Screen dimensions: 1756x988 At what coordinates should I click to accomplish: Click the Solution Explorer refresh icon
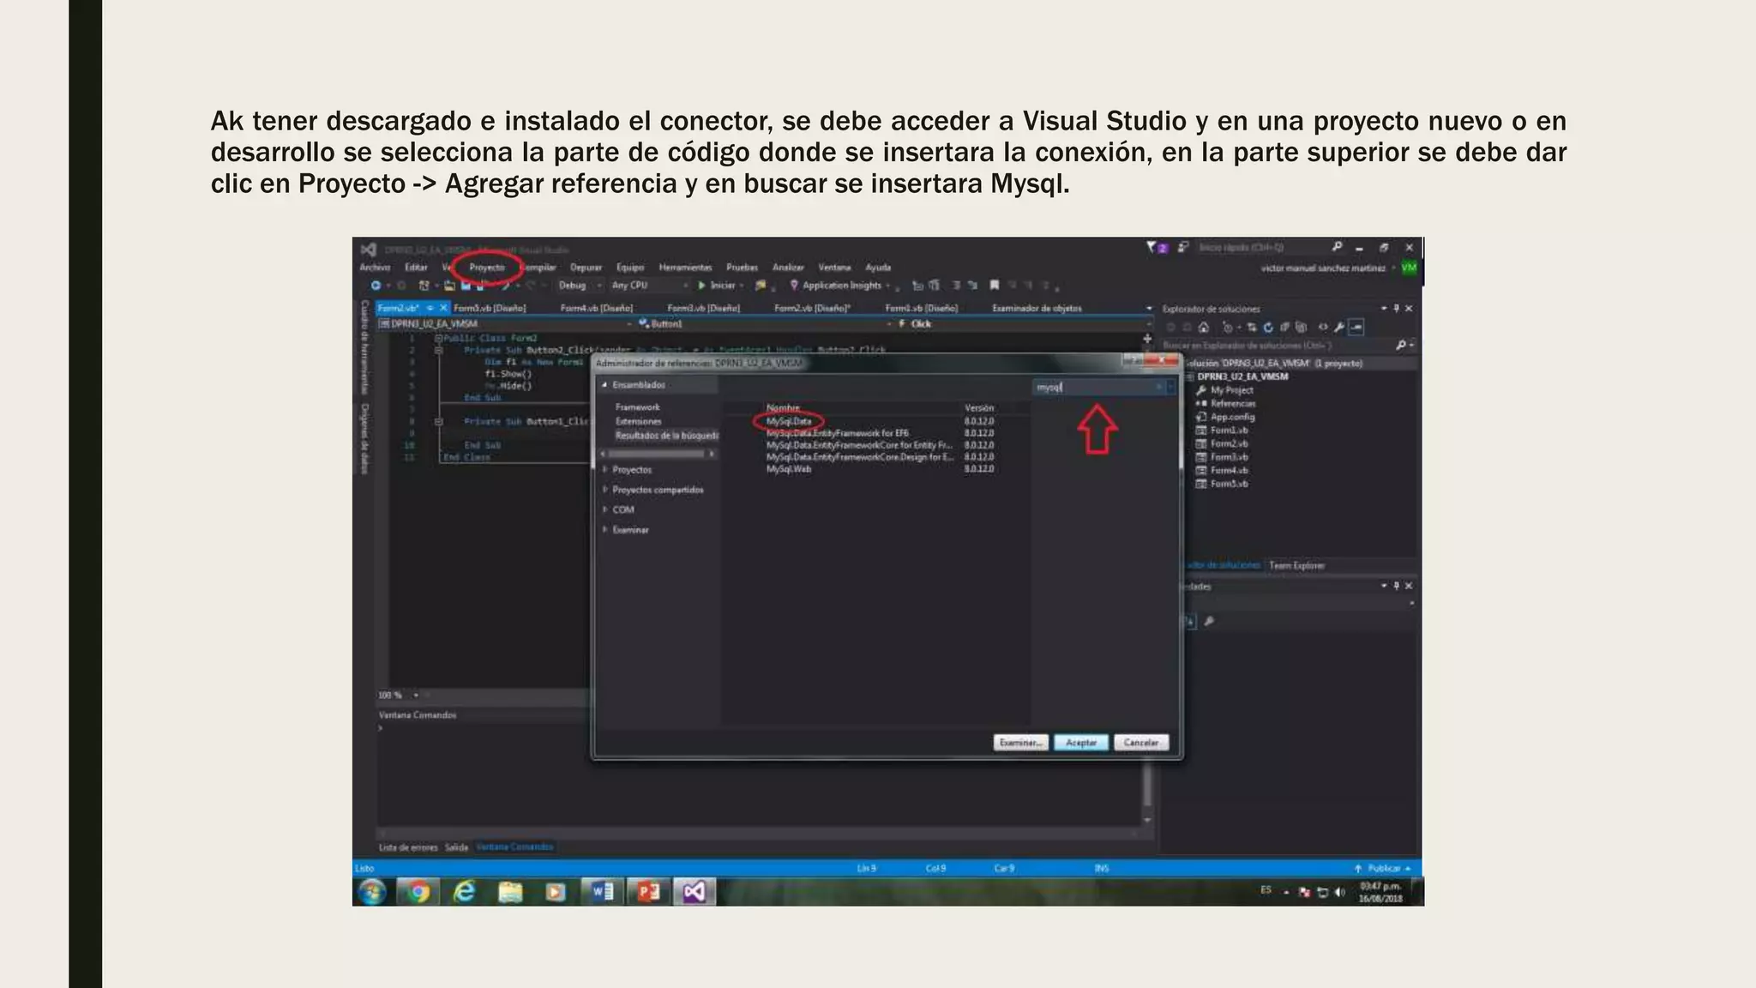pyautogui.click(x=1268, y=327)
